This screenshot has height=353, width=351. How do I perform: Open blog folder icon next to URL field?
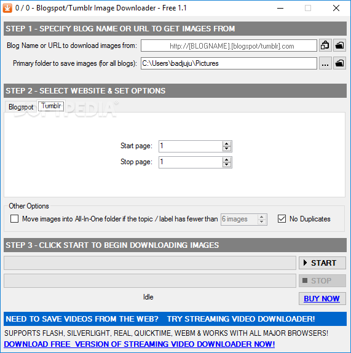tap(339, 46)
